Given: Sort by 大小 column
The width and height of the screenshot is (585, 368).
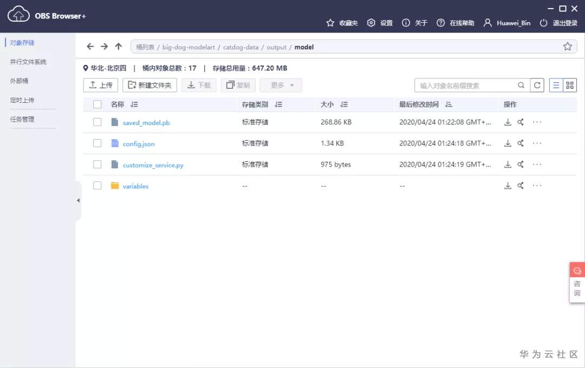Looking at the screenshot, I should 344,105.
